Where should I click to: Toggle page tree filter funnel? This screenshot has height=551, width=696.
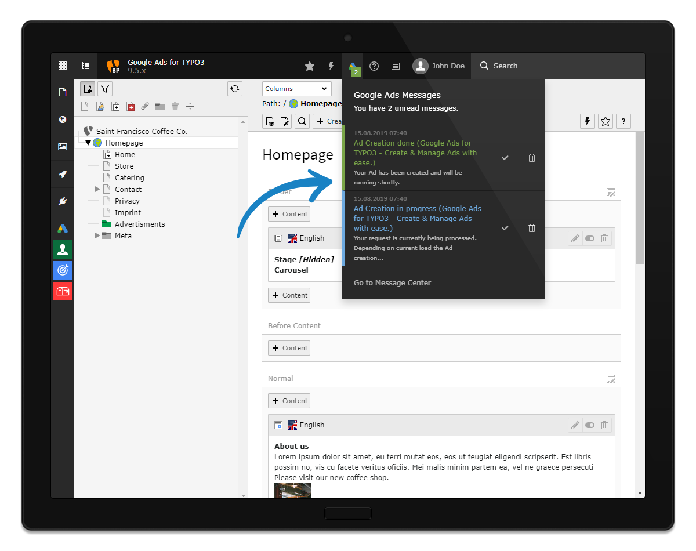click(x=105, y=89)
